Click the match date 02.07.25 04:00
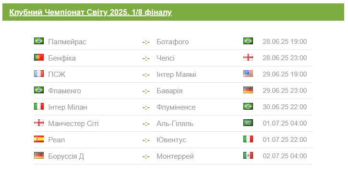Image resolution: width=348 pixels, height=176 pixels. pos(285,156)
